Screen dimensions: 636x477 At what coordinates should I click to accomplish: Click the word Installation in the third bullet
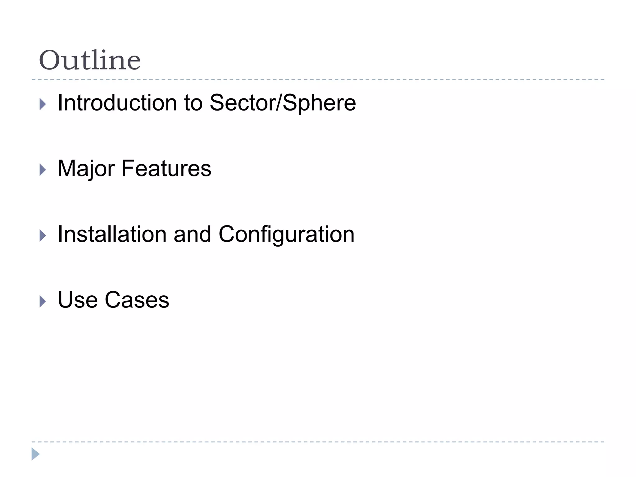tap(112, 234)
